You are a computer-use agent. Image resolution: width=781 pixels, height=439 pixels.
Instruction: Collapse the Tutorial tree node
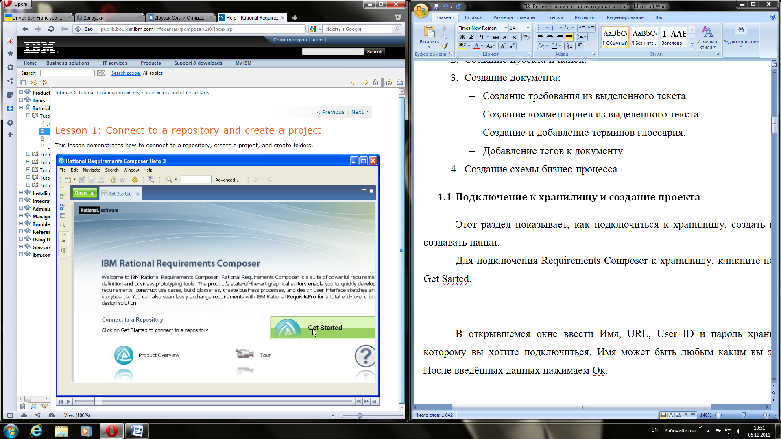click(x=21, y=108)
